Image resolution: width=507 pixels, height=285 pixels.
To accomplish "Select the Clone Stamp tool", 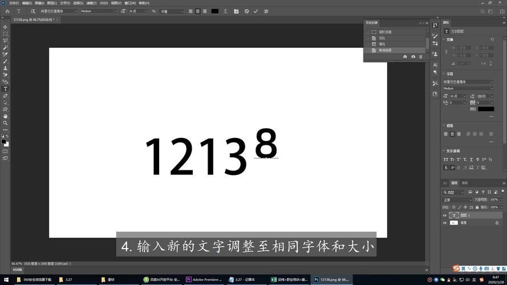I will pyautogui.click(x=5, y=68).
